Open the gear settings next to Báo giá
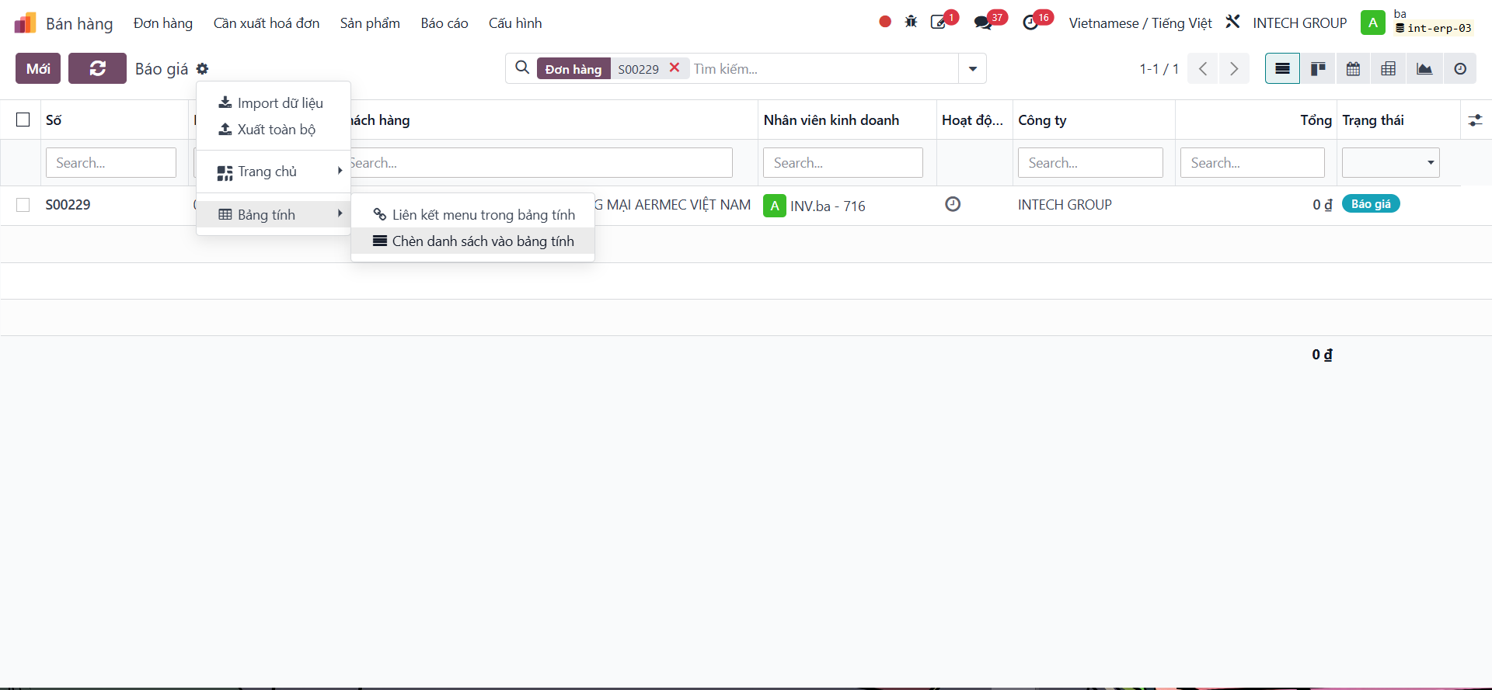1492x690 pixels. click(x=202, y=68)
